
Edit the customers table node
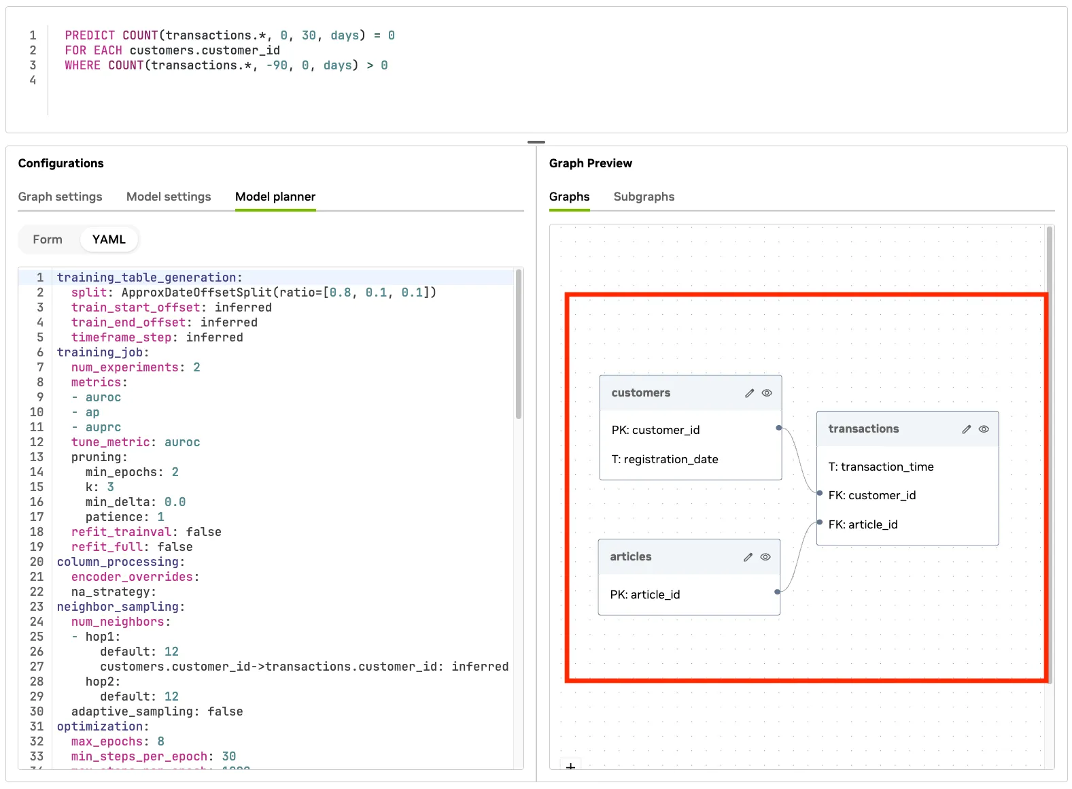pyautogui.click(x=749, y=393)
